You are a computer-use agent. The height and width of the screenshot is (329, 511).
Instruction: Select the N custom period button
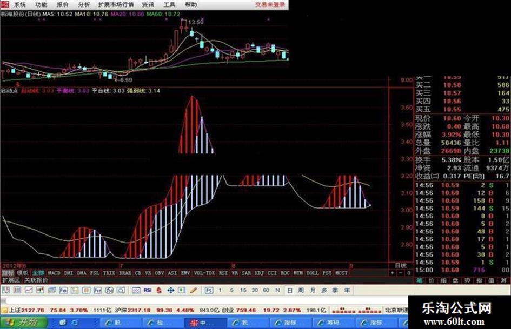coord(277,290)
